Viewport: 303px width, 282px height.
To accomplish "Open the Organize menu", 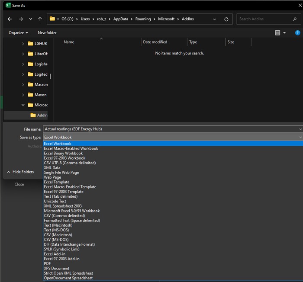I will tap(18, 33).
